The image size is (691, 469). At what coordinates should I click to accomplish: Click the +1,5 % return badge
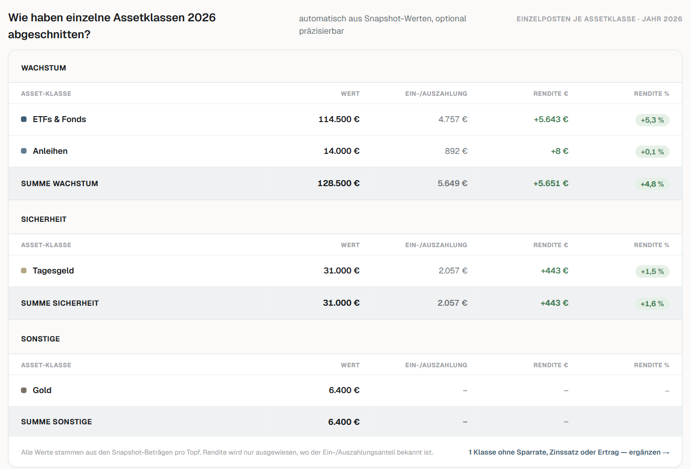(x=652, y=271)
